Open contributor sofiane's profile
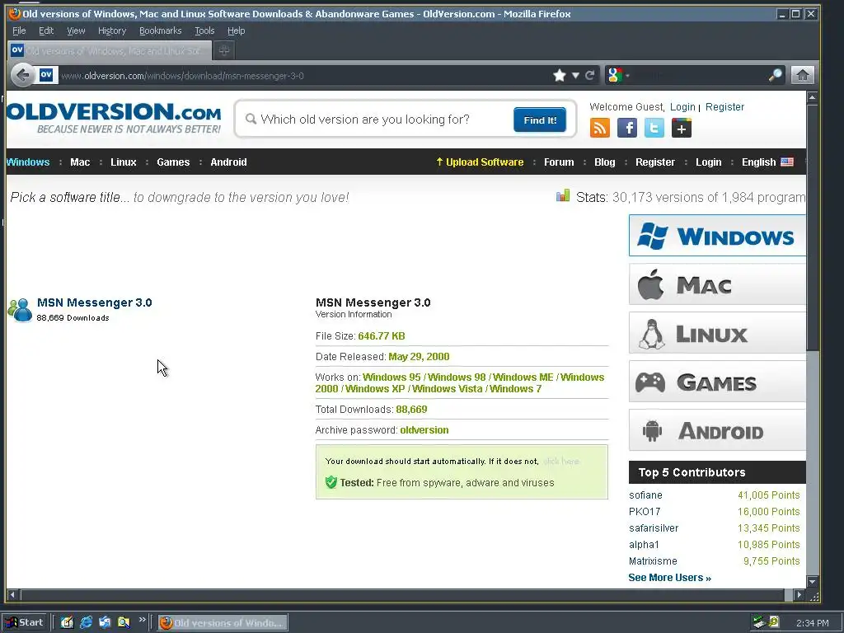Image resolution: width=844 pixels, height=633 pixels. coord(645,495)
